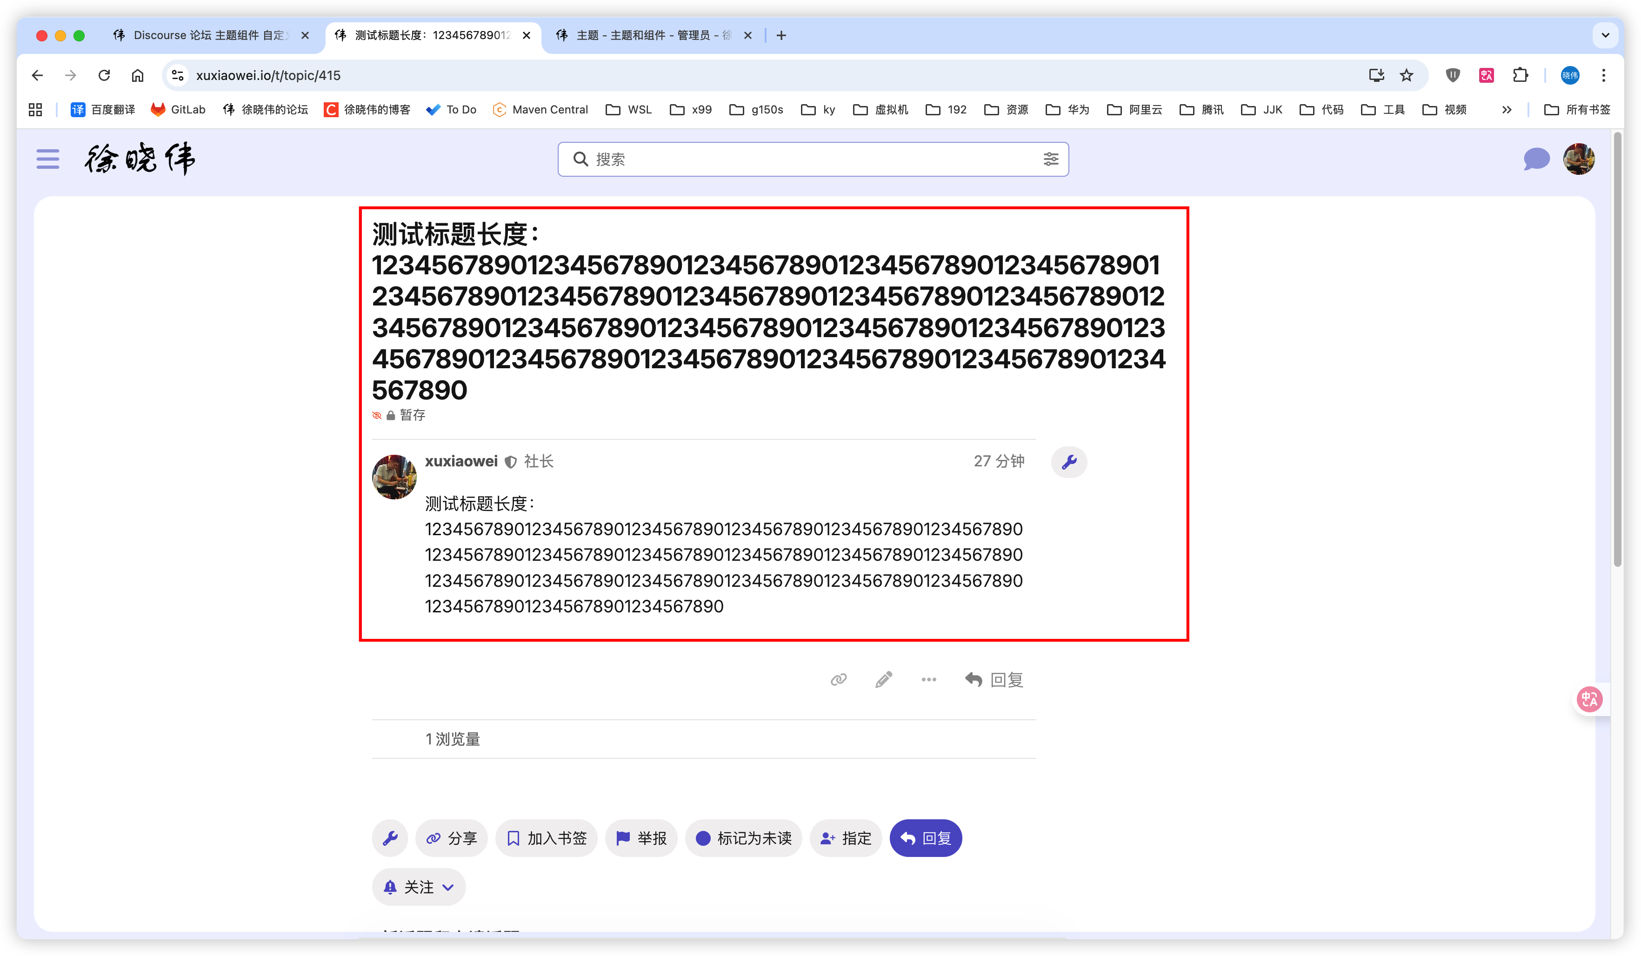Open the hamburger sidebar menu
Viewport: 1641px width, 956px height.
(47, 159)
